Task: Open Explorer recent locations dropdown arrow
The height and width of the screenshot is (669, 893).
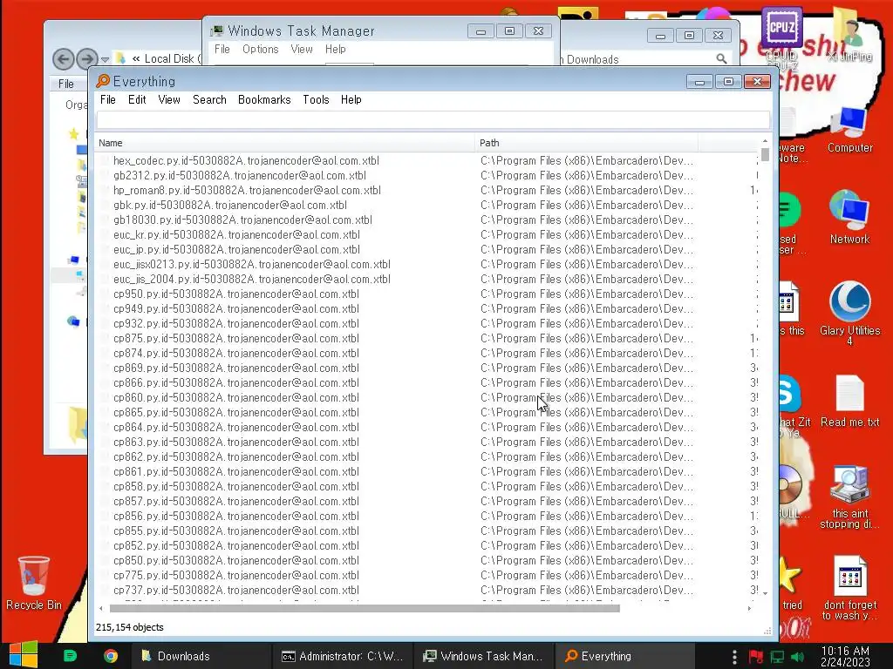Action: pos(105,59)
